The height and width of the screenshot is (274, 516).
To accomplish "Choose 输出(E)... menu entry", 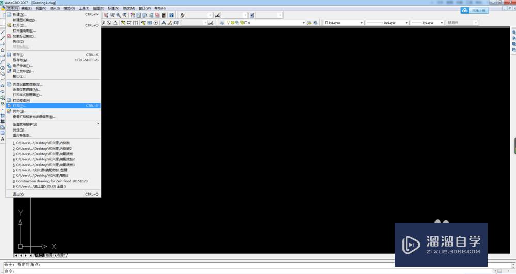I will pos(53,76).
